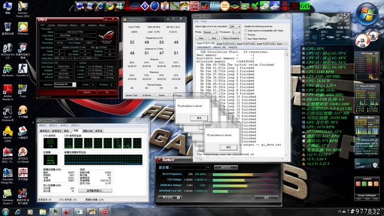Click the XS Bench button in Real Temp

tap(146, 95)
